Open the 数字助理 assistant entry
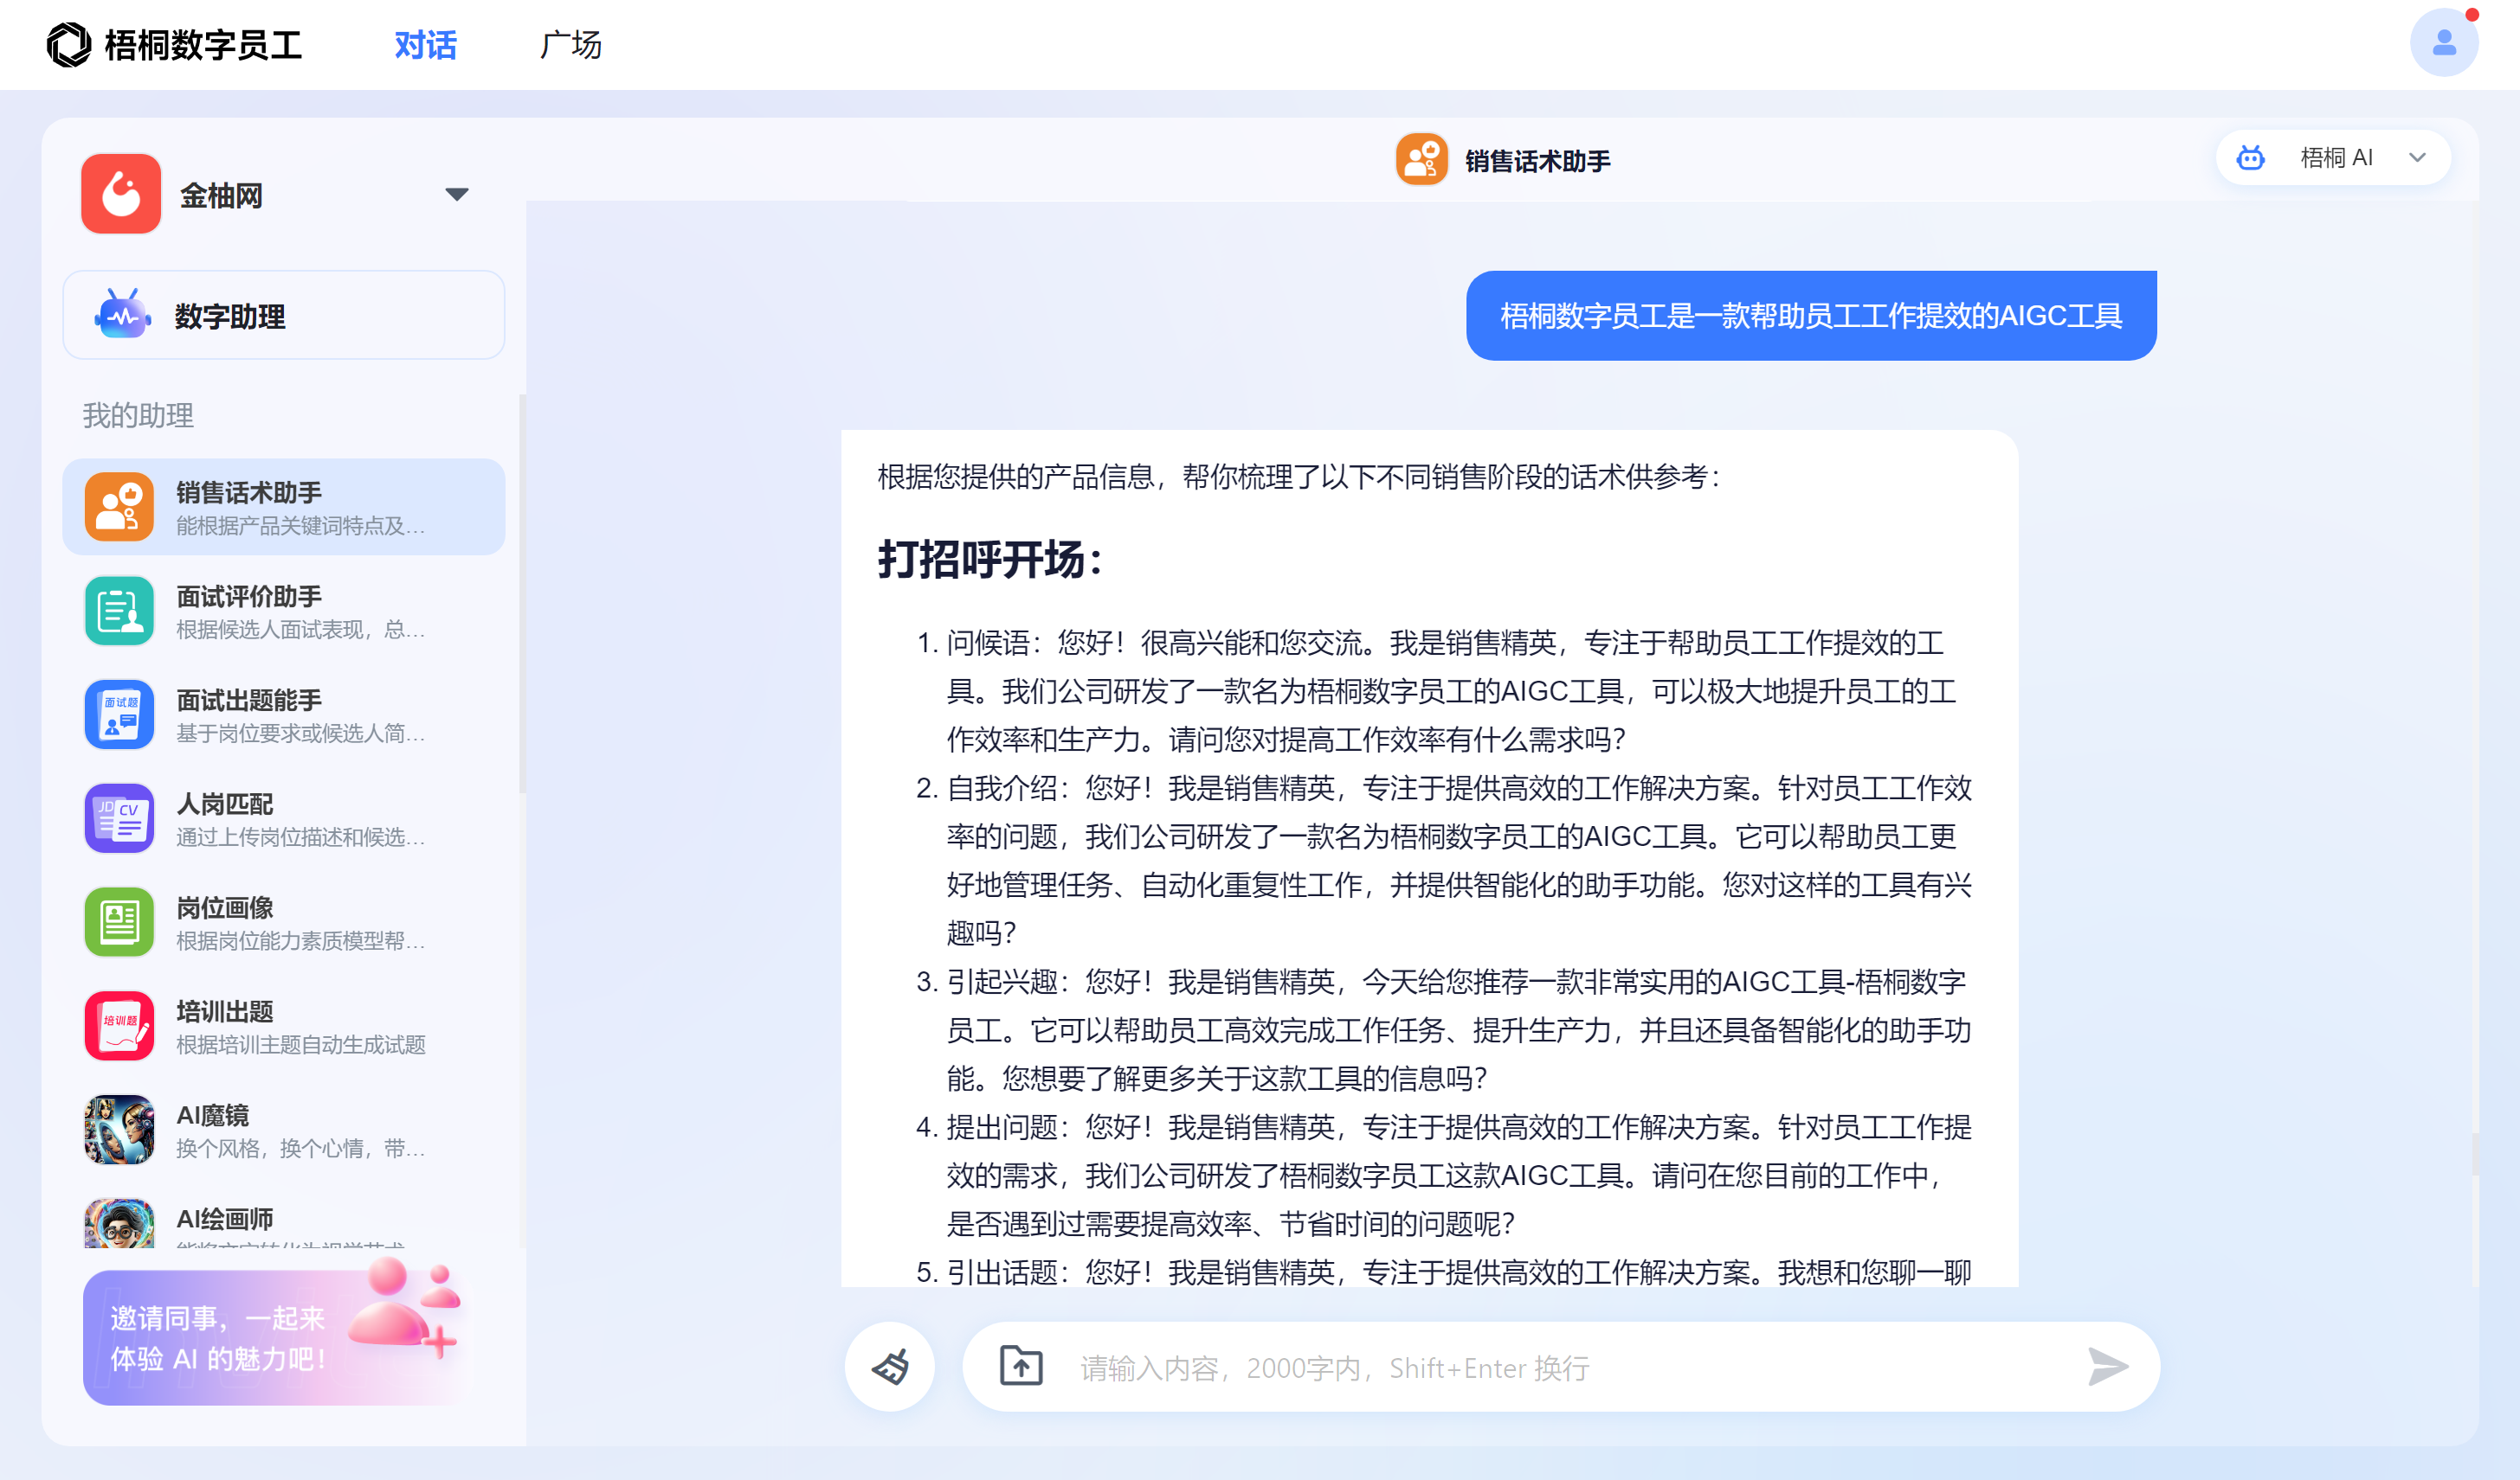 [x=284, y=316]
